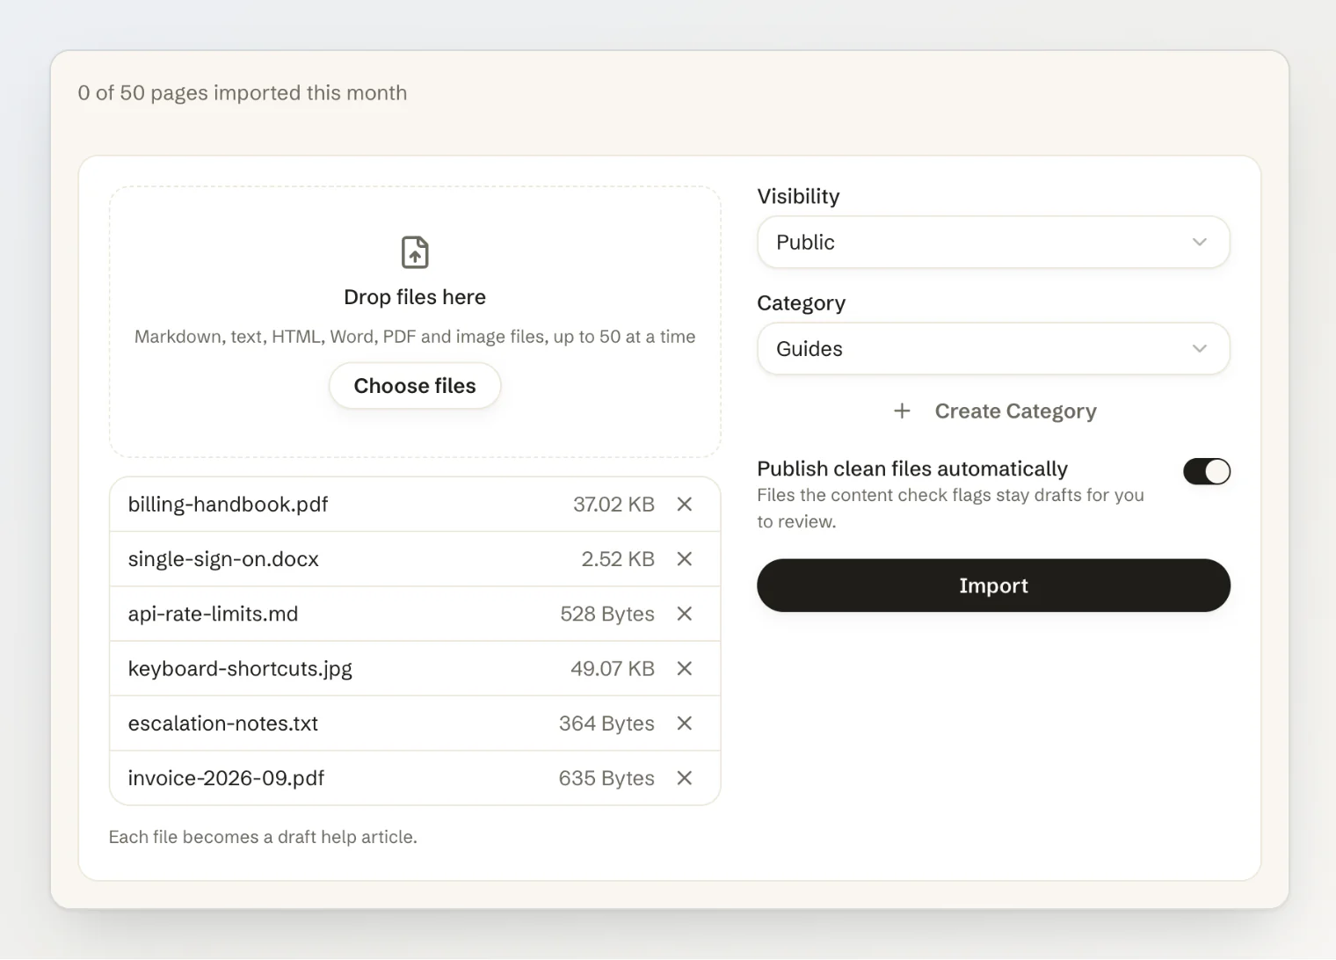Click the '0 of 50 pages imported' text
This screenshot has height=960, width=1336.
tap(243, 93)
